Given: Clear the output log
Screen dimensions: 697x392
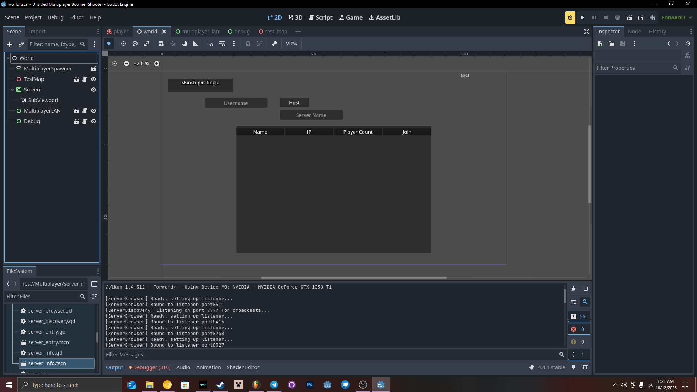Looking at the screenshot, I should tap(574, 288).
